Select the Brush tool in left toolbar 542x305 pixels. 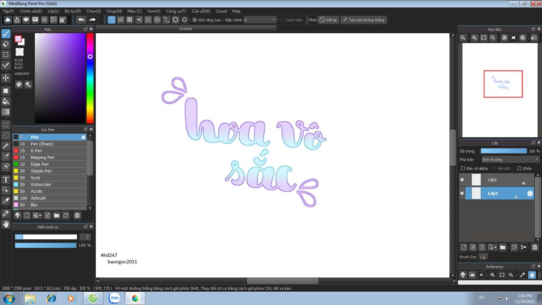[x=6, y=33]
